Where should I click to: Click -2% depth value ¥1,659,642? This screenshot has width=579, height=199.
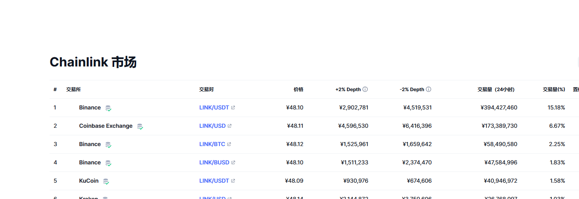418,144
